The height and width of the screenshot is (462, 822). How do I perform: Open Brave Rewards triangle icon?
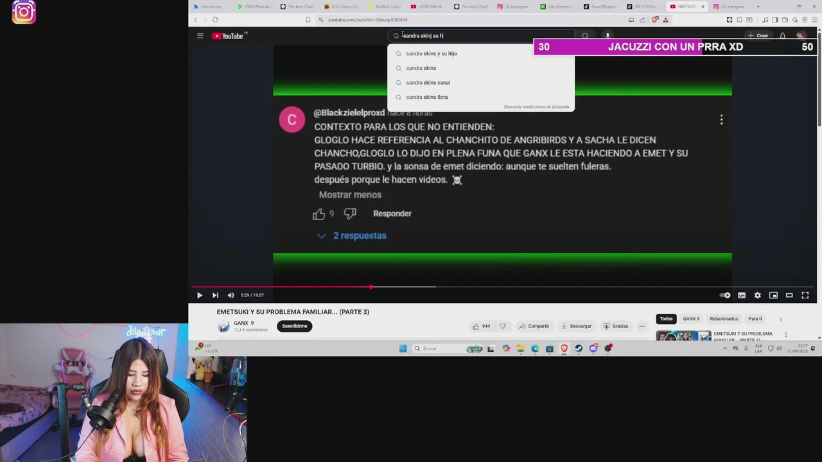tap(665, 20)
